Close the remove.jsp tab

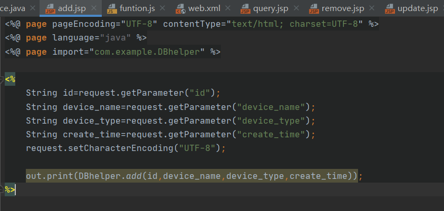[x=372, y=8]
